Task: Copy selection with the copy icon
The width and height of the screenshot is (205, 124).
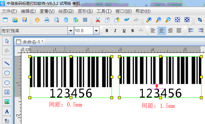Action: [x=107, y=20]
